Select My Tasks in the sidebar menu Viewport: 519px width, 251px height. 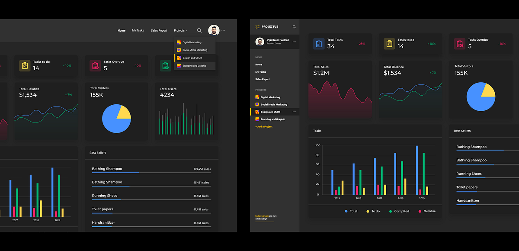[261, 72]
